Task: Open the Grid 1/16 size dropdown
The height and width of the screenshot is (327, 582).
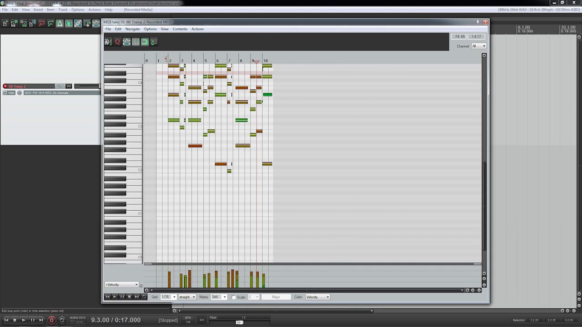Action: (168, 297)
